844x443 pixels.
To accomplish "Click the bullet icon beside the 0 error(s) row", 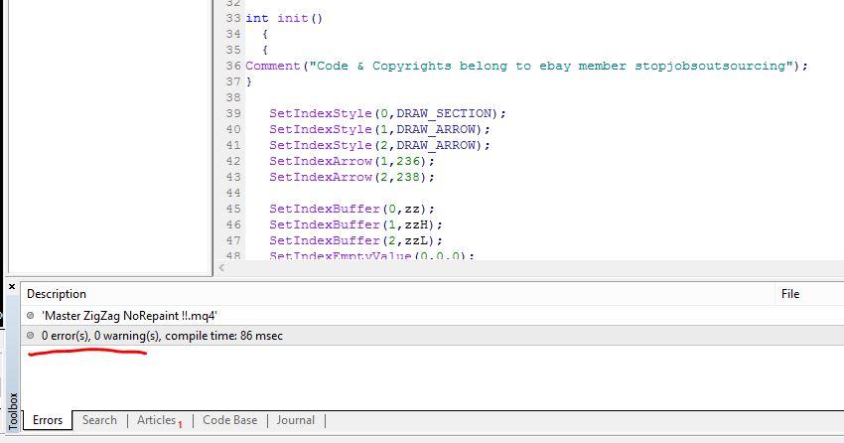I will point(32,336).
